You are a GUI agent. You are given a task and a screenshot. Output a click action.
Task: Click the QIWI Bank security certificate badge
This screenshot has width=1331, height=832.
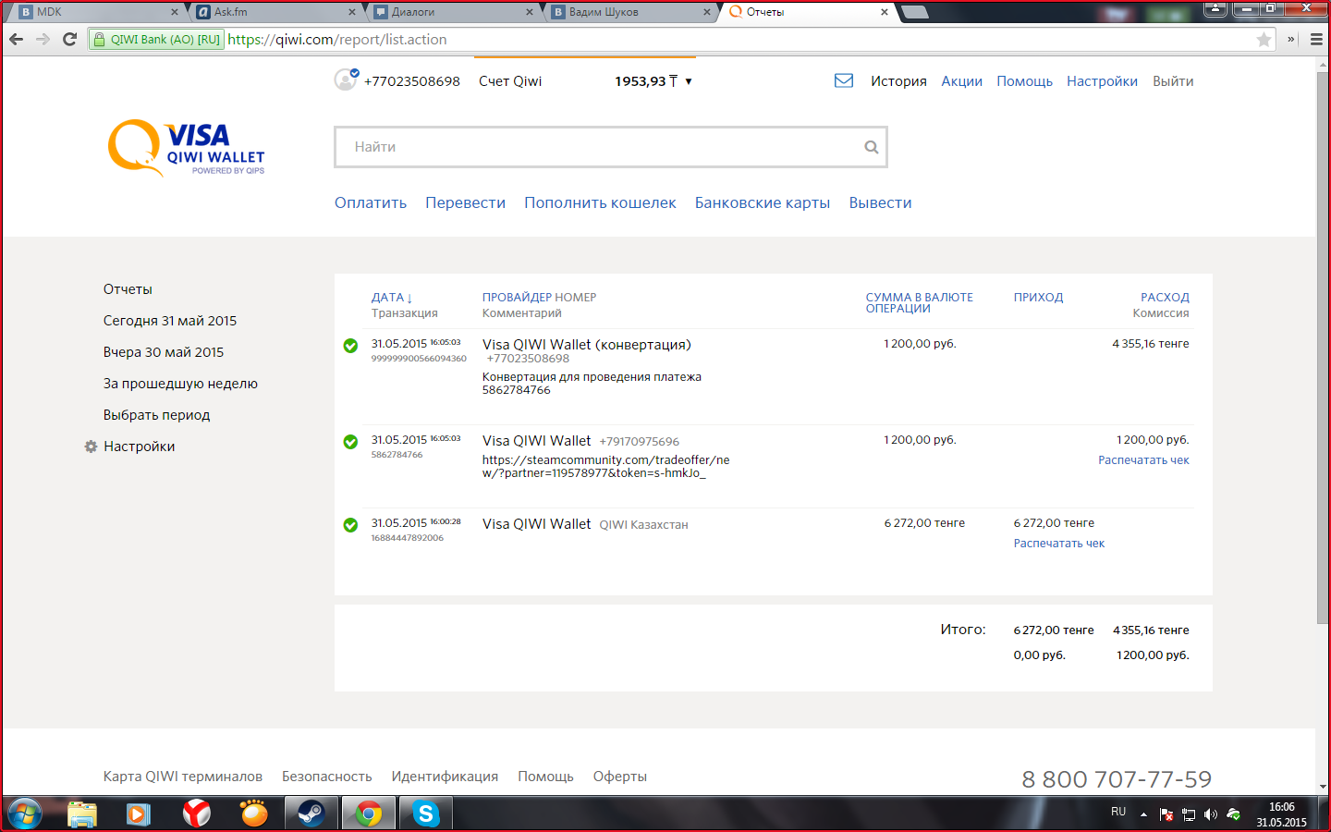click(157, 40)
